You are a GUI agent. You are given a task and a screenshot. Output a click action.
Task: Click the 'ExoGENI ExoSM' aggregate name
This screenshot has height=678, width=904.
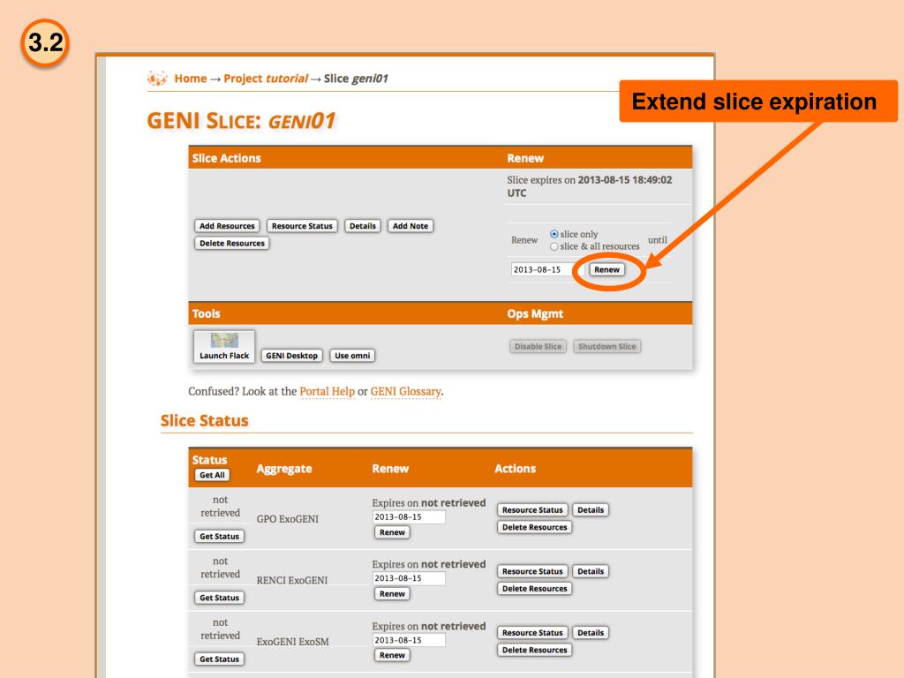[292, 642]
